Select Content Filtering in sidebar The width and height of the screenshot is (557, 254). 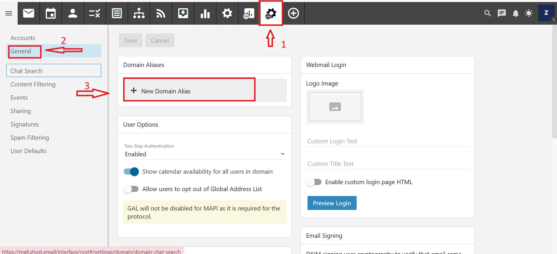click(x=33, y=84)
